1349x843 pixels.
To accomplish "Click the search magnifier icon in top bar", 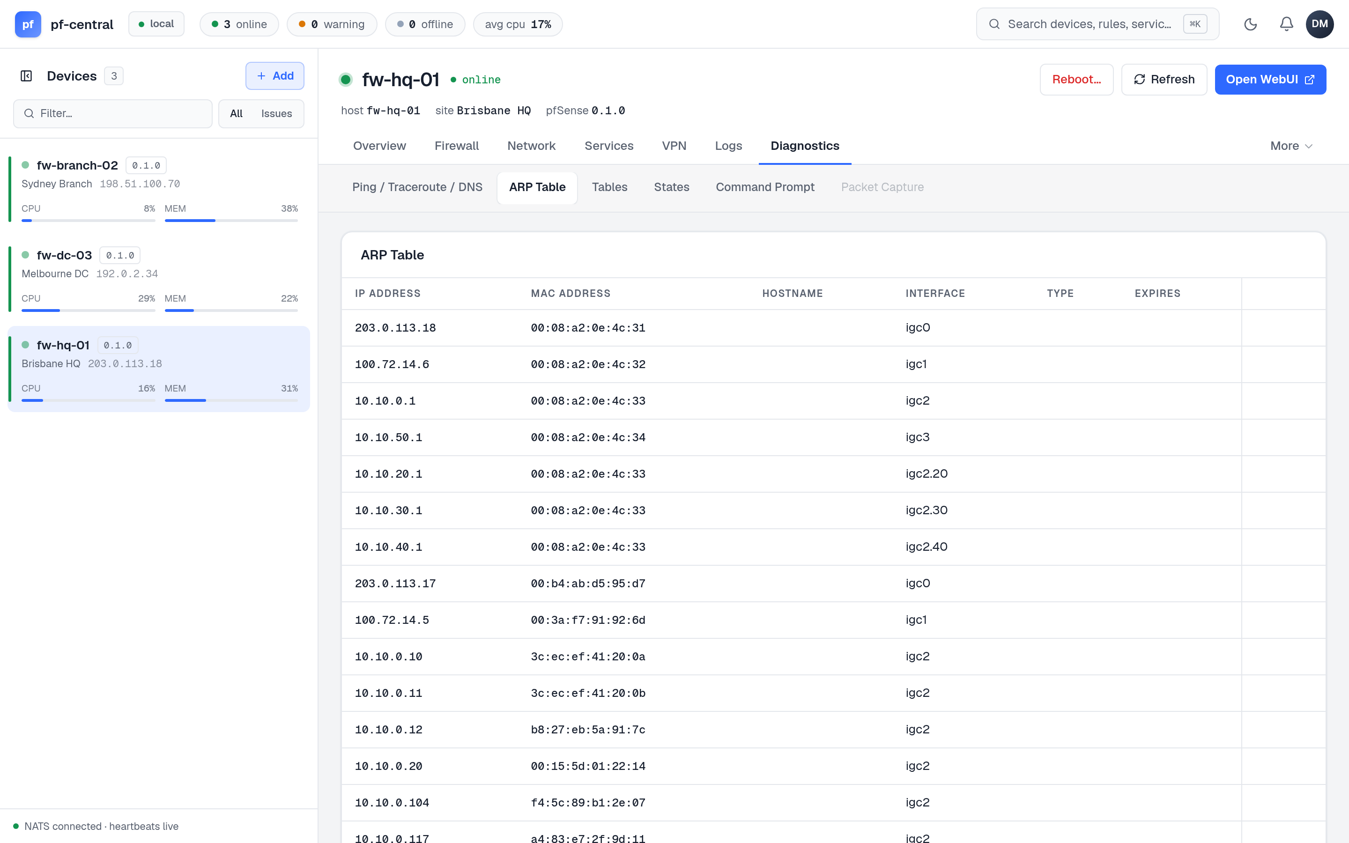I will coord(994,24).
